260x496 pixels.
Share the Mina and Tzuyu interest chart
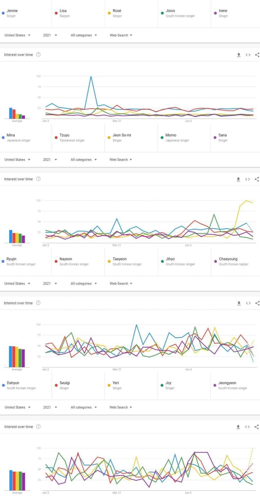click(x=257, y=179)
